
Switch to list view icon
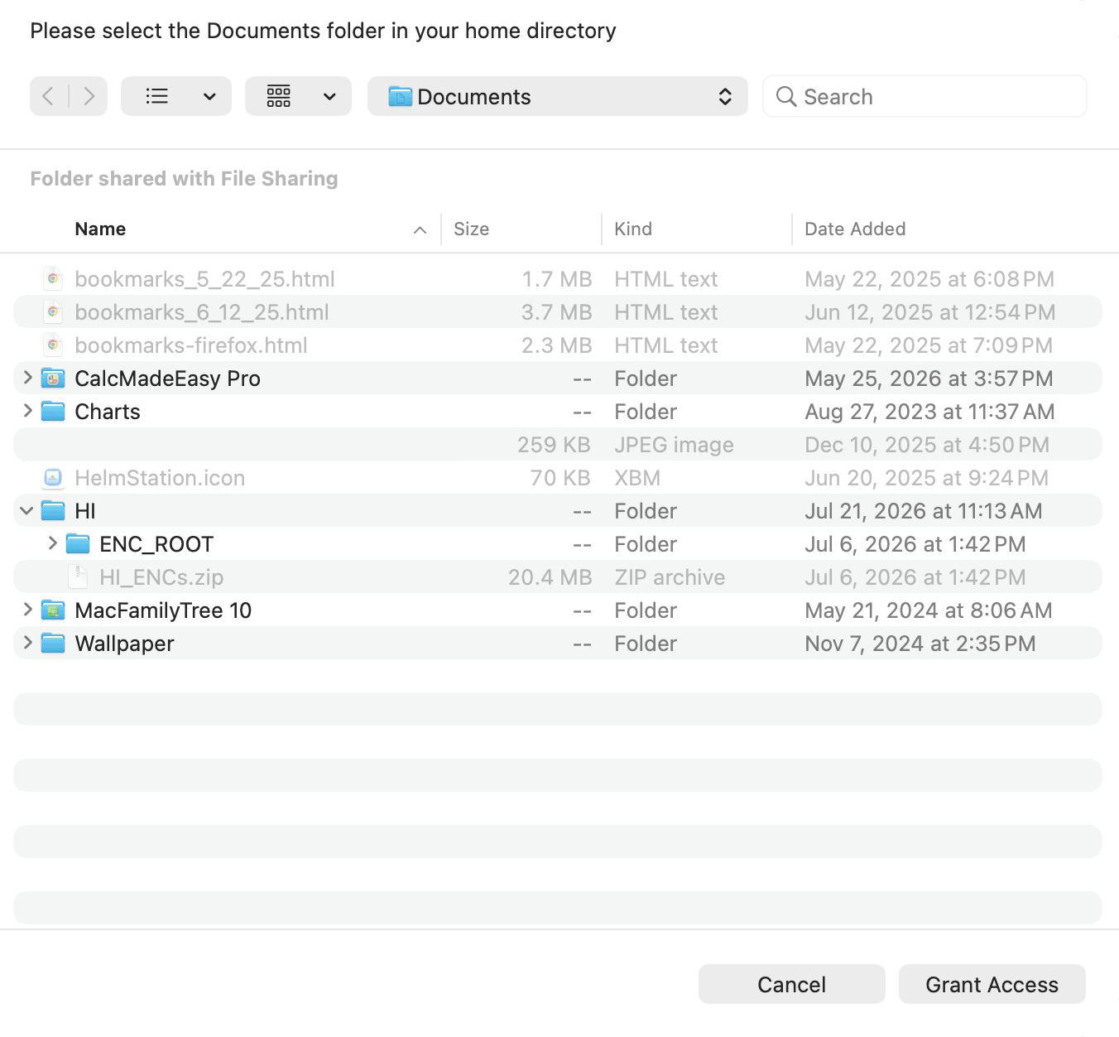(x=156, y=96)
